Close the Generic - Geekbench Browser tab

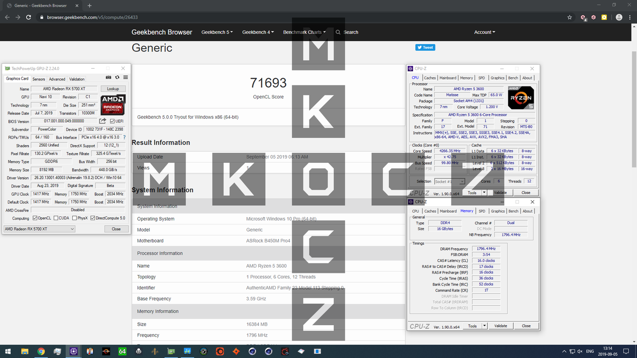point(78,5)
